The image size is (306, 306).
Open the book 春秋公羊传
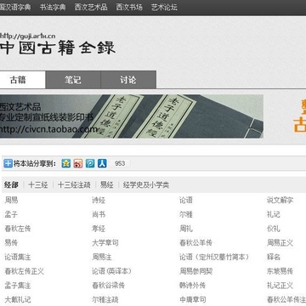point(195,243)
